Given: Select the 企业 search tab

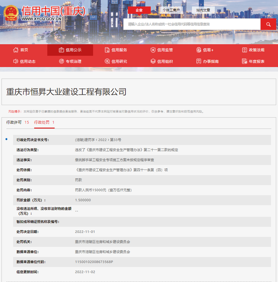Looking at the screenshot, I should tap(139, 10).
